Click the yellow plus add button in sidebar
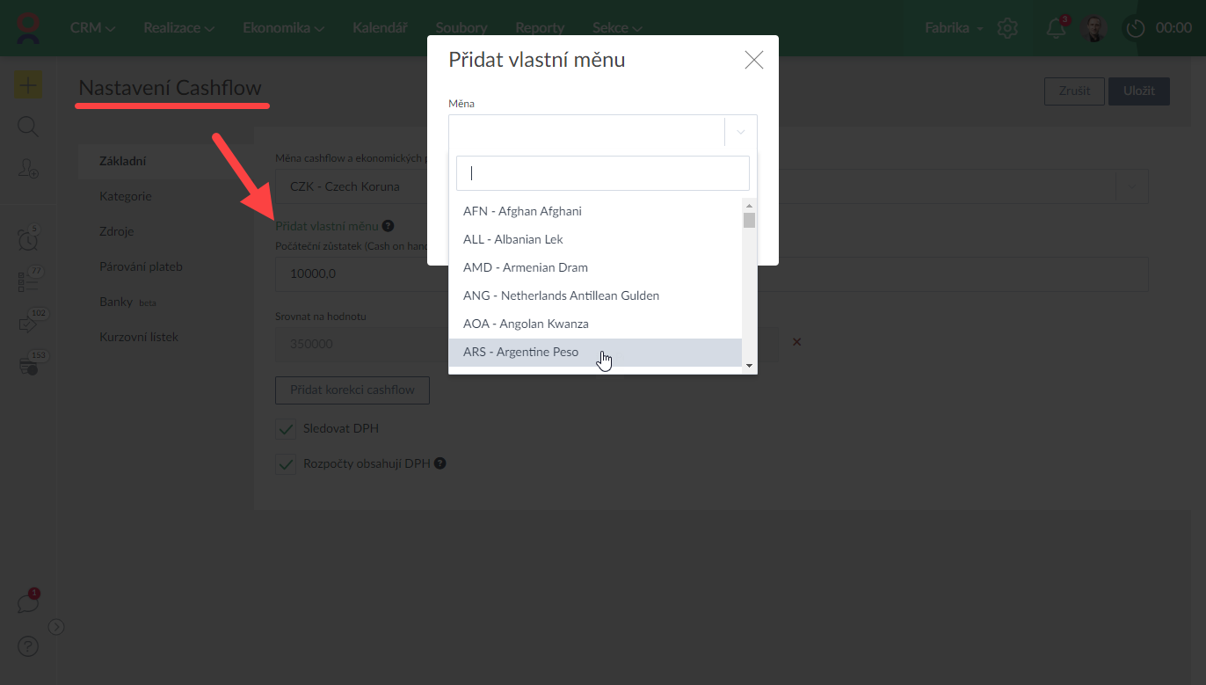This screenshot has width=1206, height=685. click(28, 85)
